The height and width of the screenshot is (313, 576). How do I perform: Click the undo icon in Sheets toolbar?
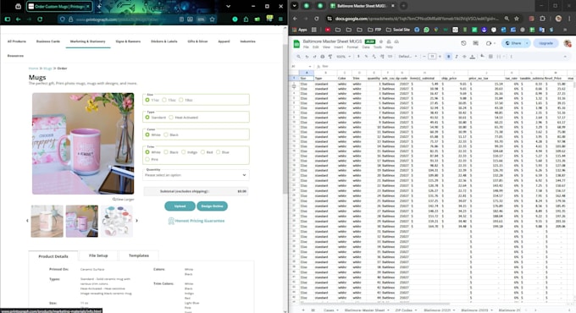(x=307, y=57)
